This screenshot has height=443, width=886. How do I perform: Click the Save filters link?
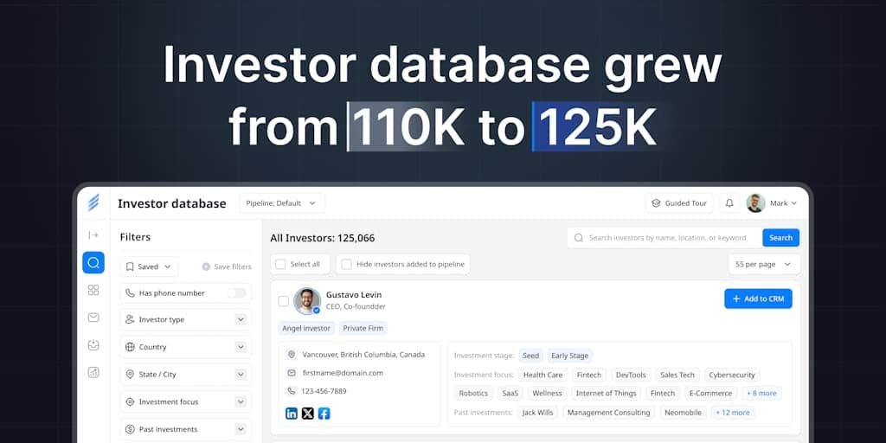[228, 266]
